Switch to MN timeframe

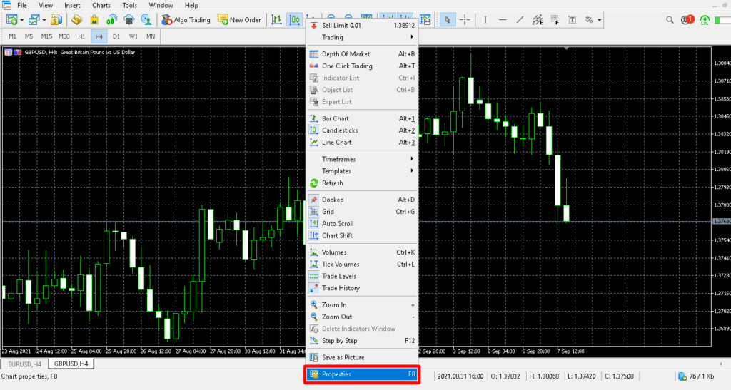click(151, 36)
